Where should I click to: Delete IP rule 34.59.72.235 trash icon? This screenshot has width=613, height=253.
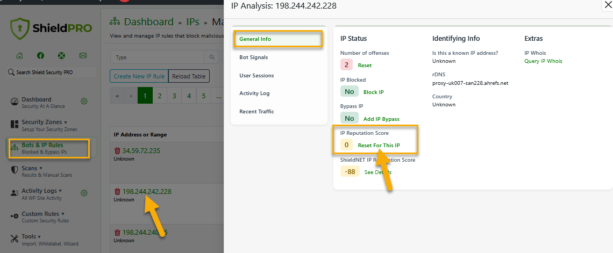coord(117,151)
